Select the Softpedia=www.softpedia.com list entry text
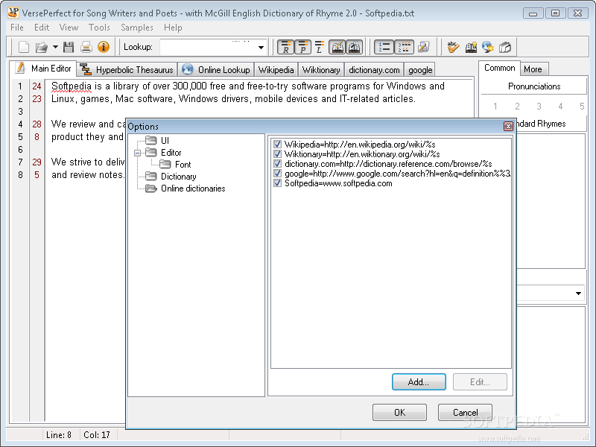The image size is (596, 447). pos(338,183)
